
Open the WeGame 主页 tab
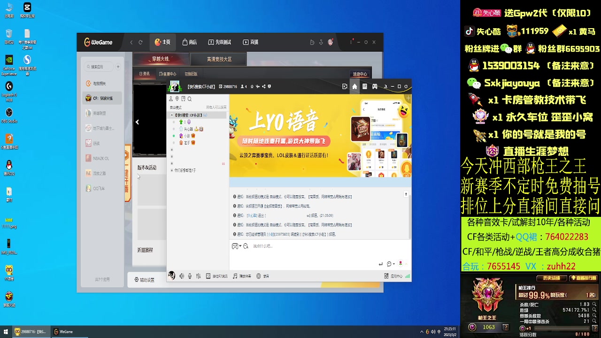coord(162,42)
